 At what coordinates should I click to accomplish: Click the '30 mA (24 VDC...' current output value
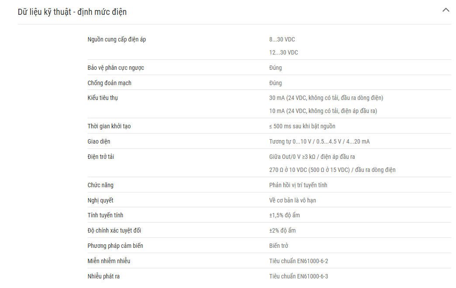[326, 98]
